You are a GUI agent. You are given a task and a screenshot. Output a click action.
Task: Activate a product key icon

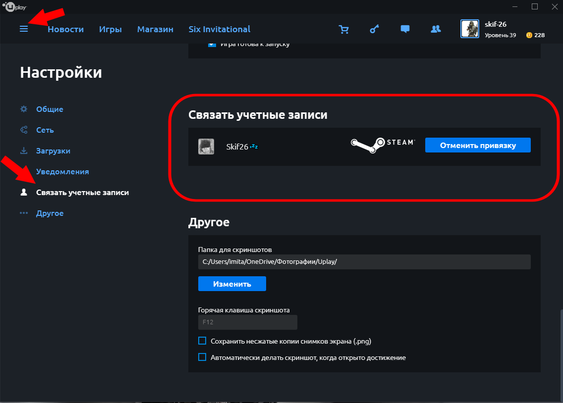tap(374, 29)
